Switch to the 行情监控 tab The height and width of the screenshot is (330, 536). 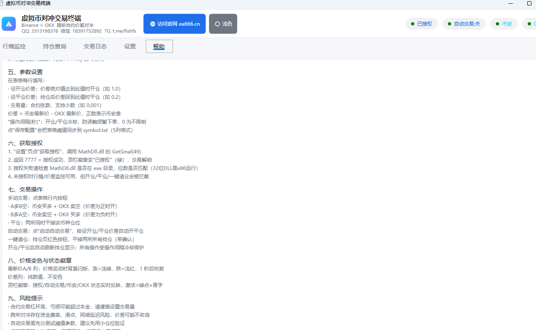click(14, 46)
